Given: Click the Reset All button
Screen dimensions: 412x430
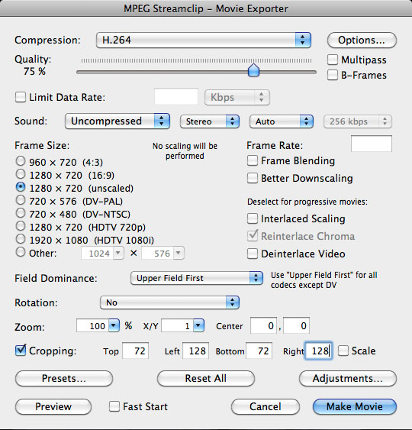Looking at the screenshot, I should (x=206, y=378).
